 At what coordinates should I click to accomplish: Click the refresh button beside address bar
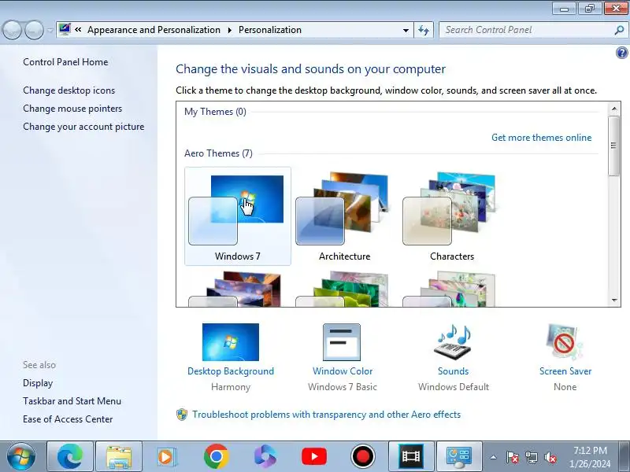coord(424,30)
